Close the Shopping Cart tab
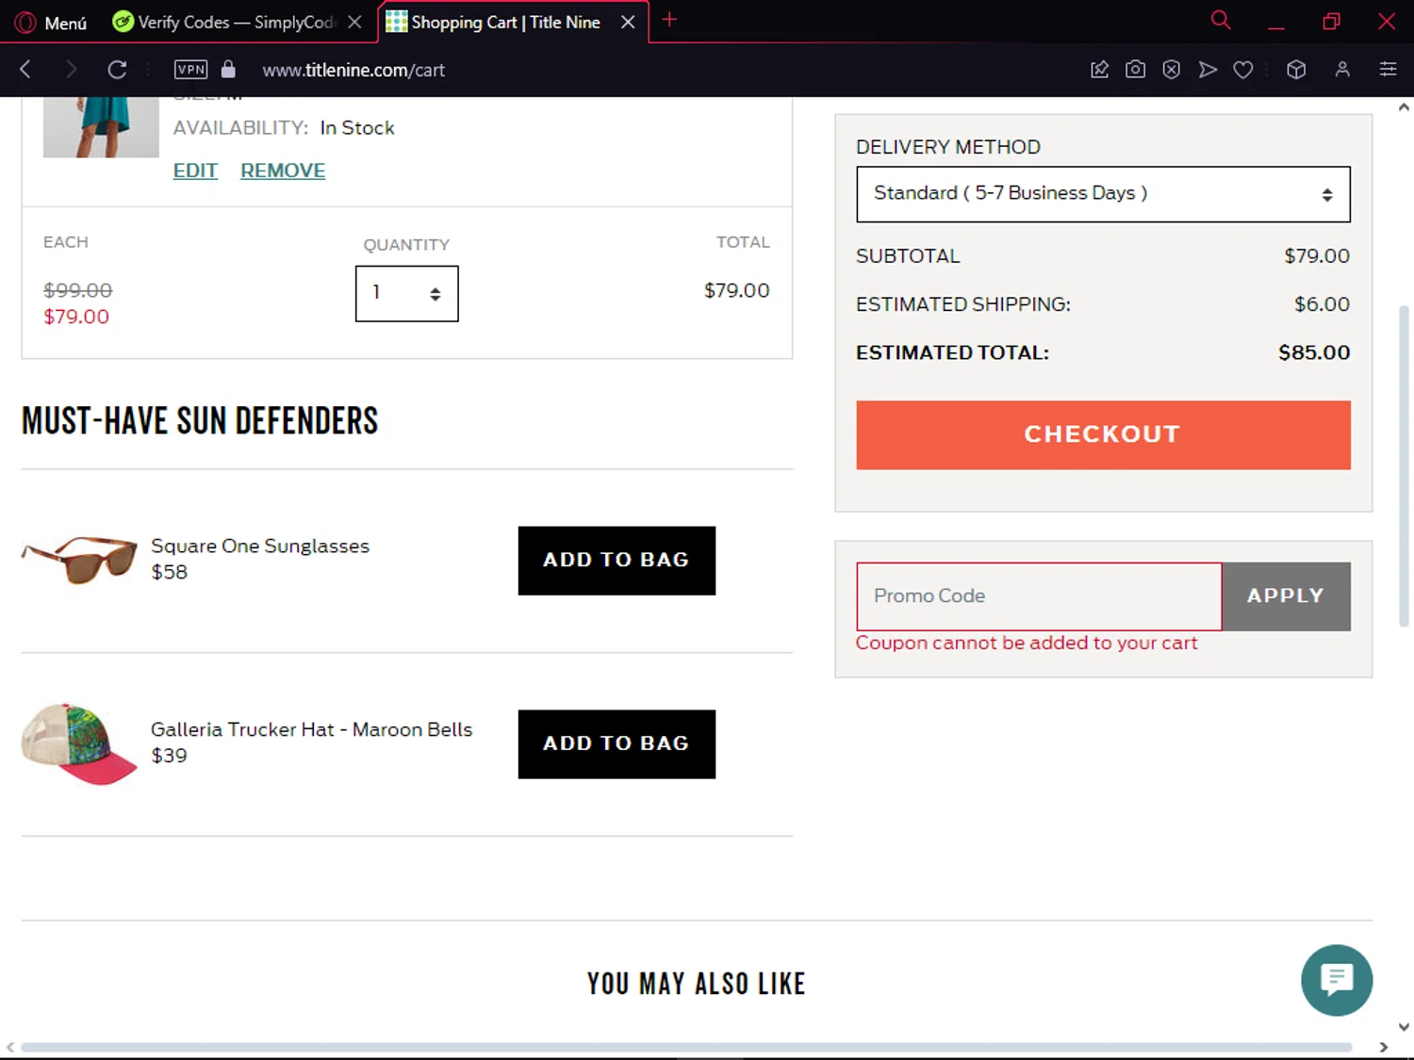 (628, 22)
